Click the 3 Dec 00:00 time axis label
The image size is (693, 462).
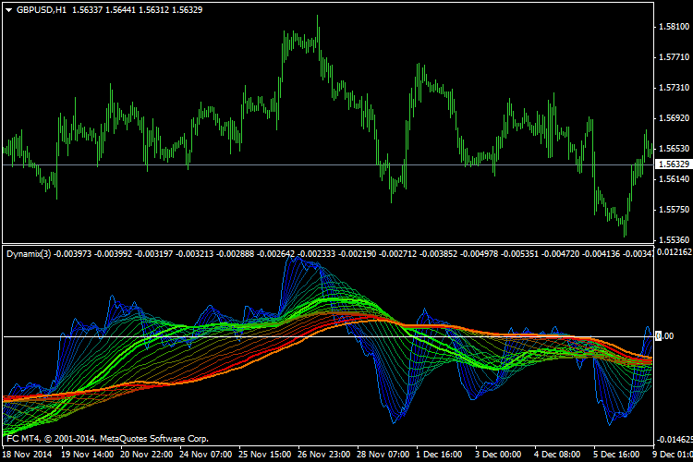(498, 455)
